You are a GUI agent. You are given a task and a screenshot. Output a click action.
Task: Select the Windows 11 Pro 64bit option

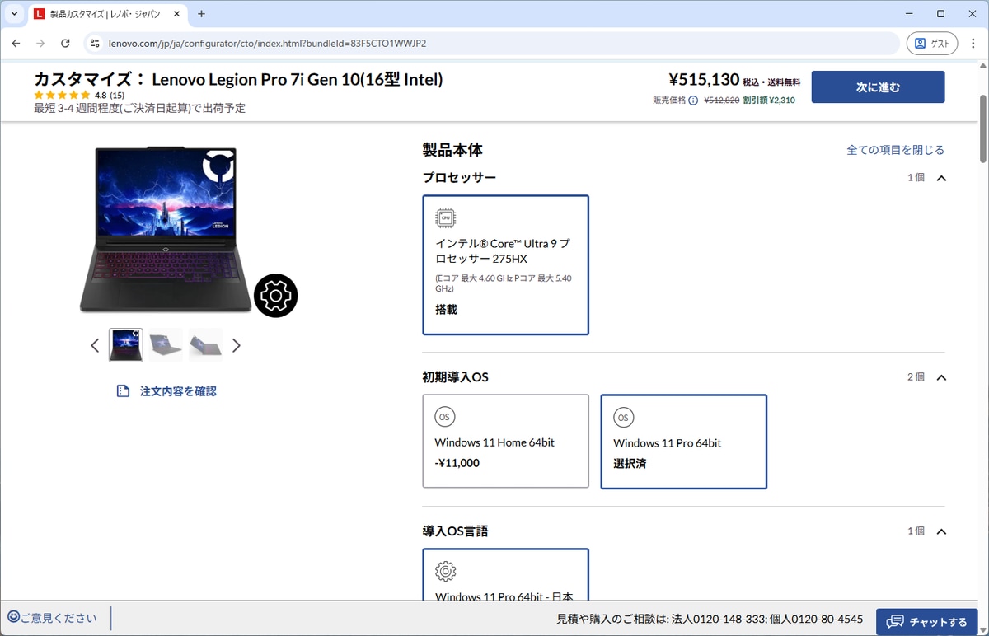coord(683,442)
